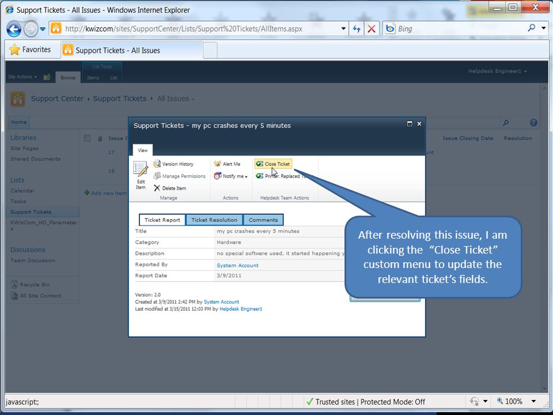Click the Refresh page icon
The image size is (553, 415).
357,29
